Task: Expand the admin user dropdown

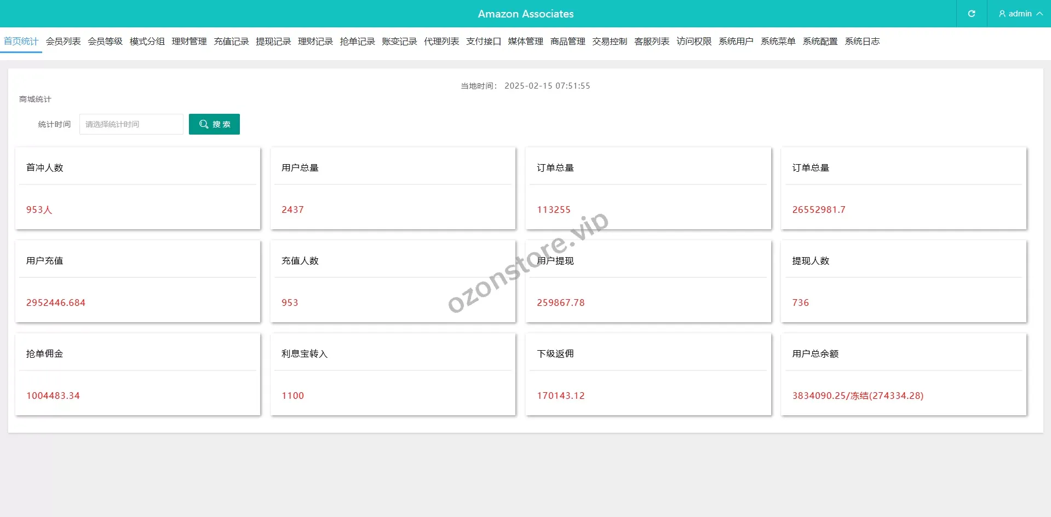Action: coord(1020,14)
